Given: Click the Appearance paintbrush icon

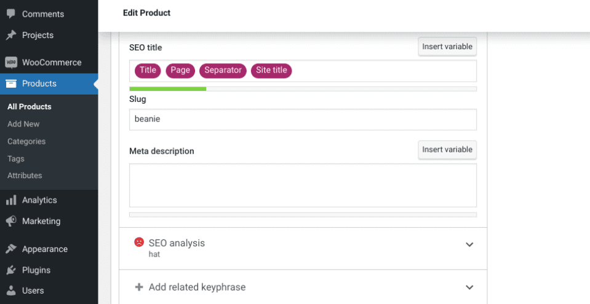Looking at the screenshot, I should tap(11, 249).
